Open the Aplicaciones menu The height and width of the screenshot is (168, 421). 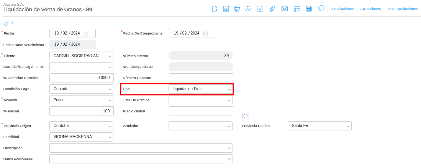click(x=370, y=8)
